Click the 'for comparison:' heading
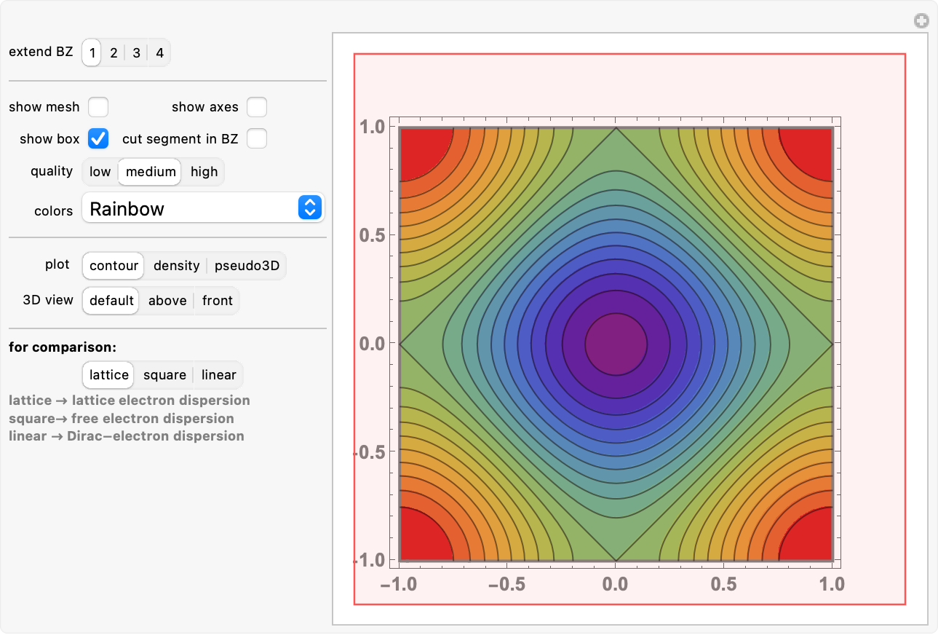 [x=63, y=347]
